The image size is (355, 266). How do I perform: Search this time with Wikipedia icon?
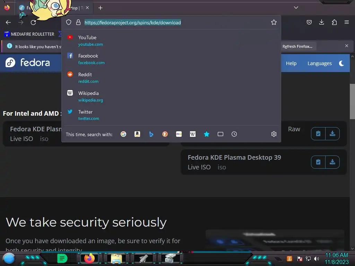click(x=193, y=134)
